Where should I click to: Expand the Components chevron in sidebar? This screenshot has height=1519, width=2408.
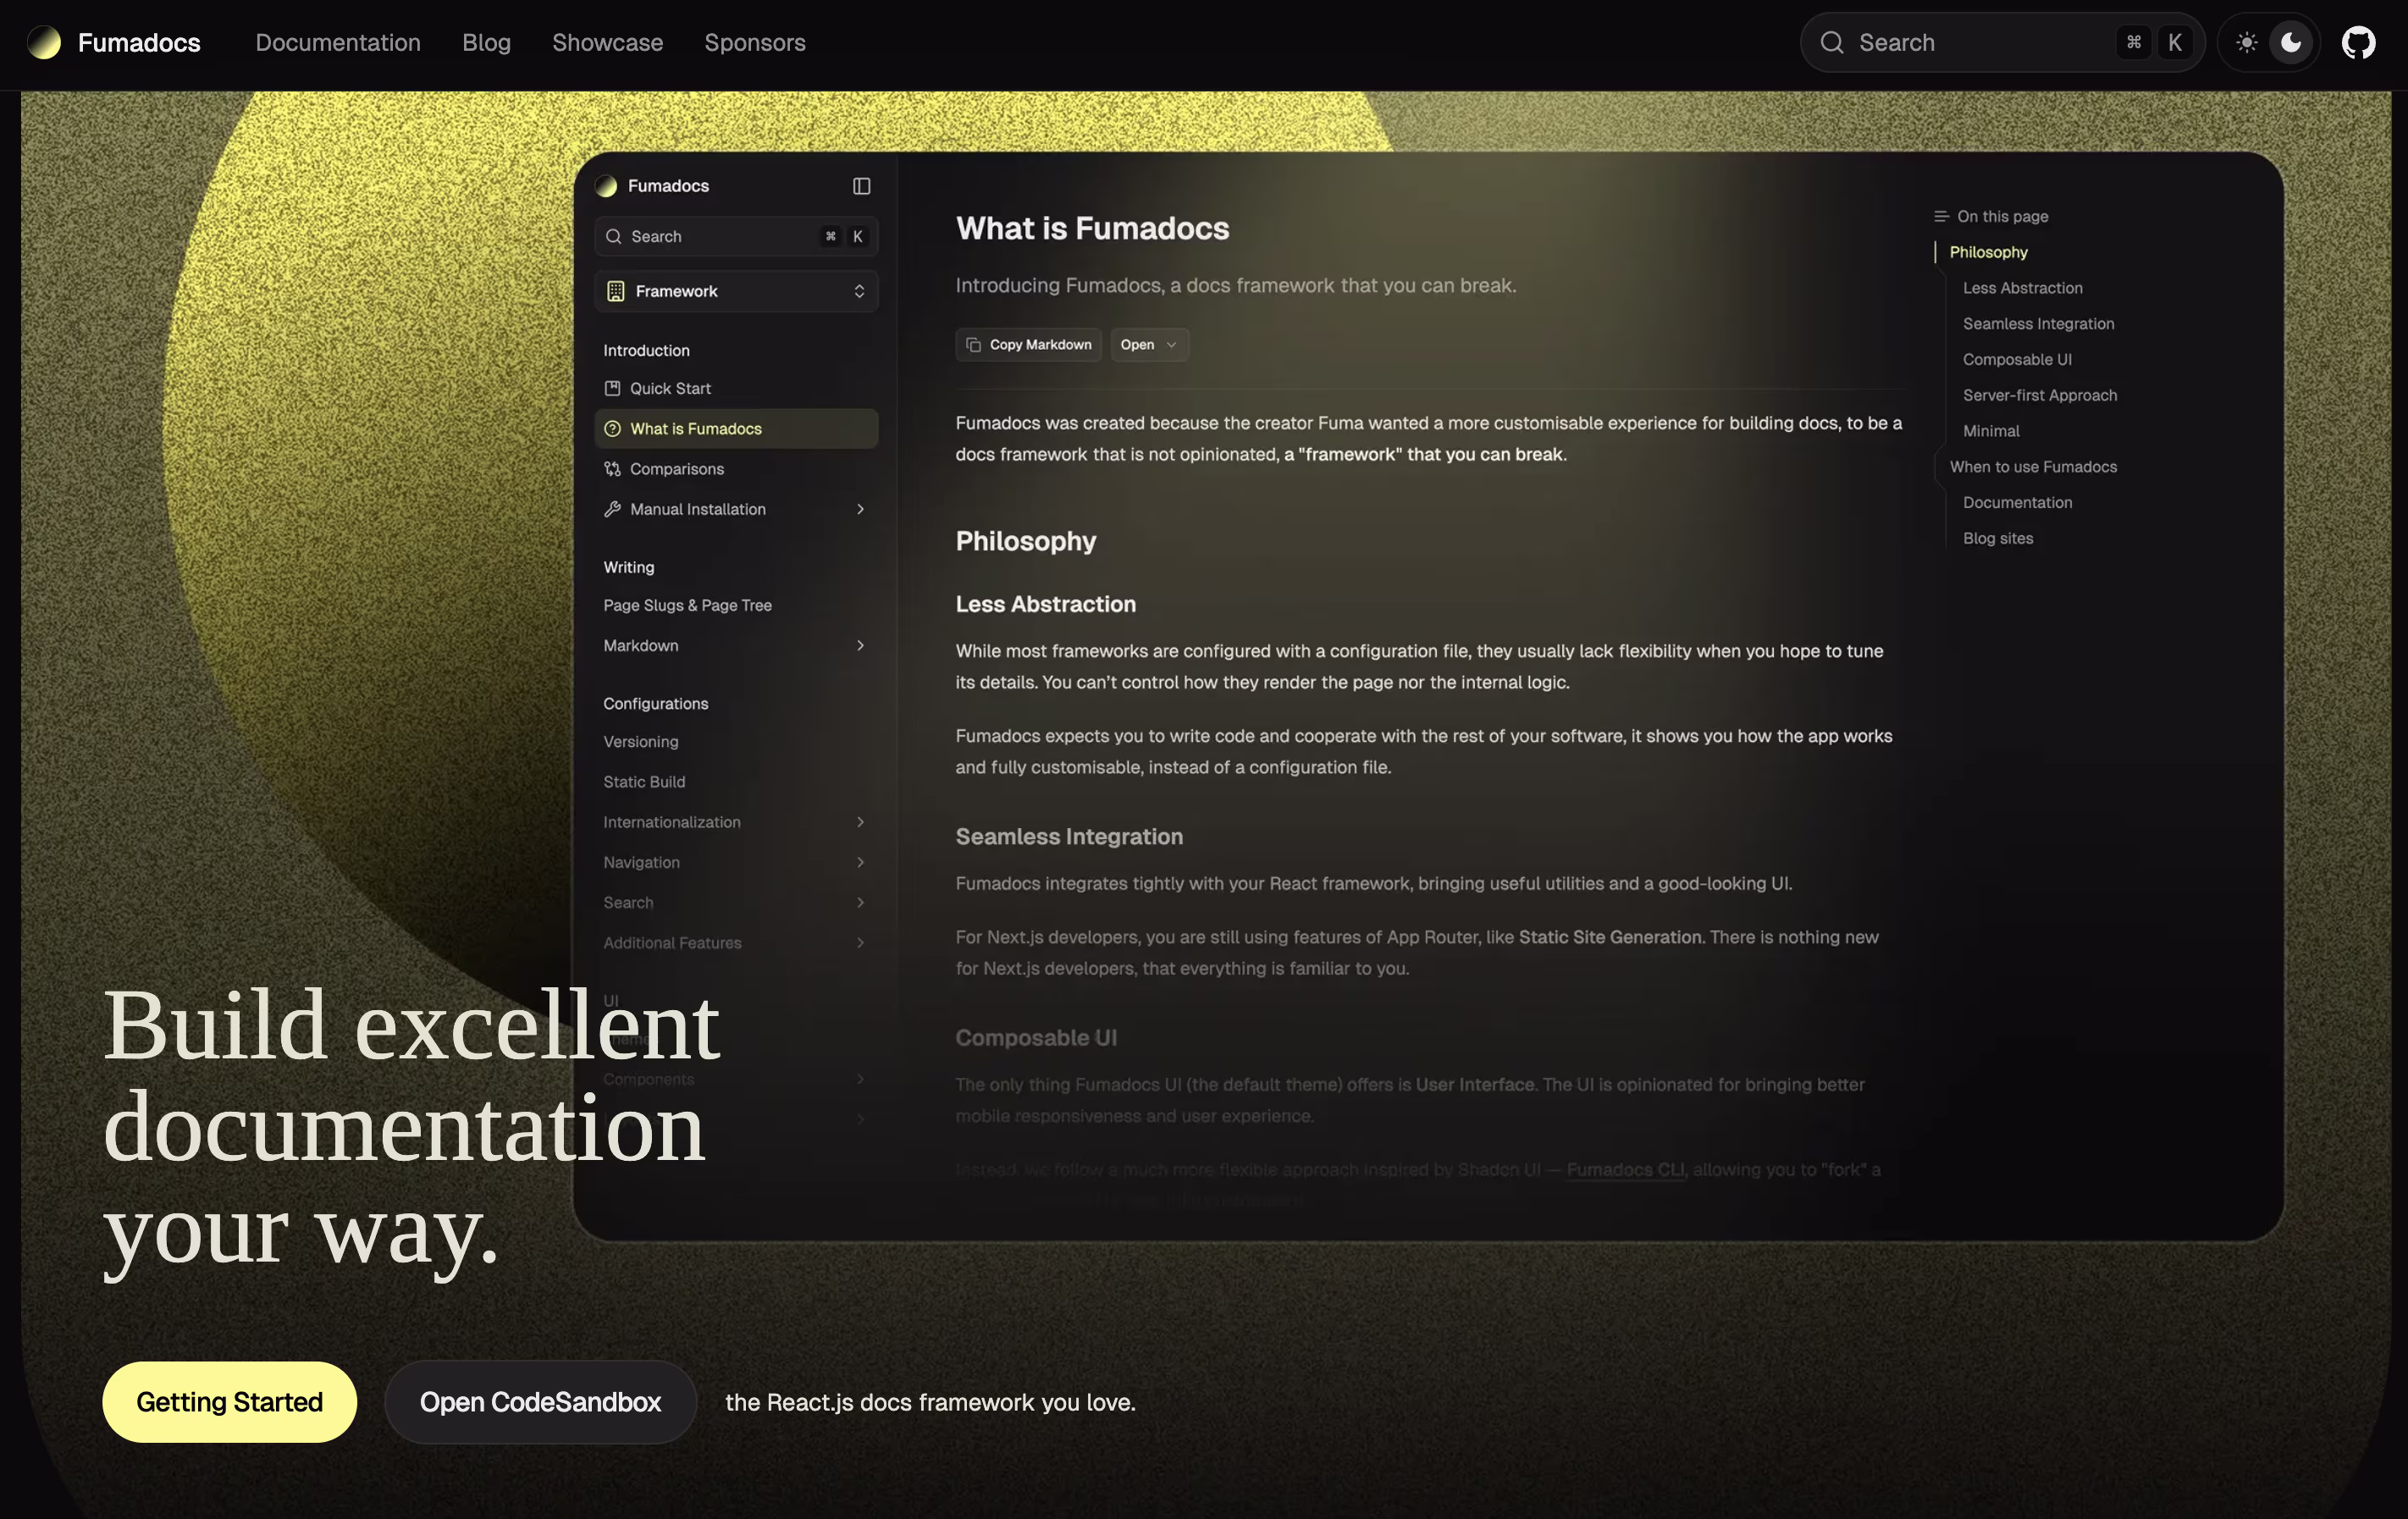(860, 1079)
